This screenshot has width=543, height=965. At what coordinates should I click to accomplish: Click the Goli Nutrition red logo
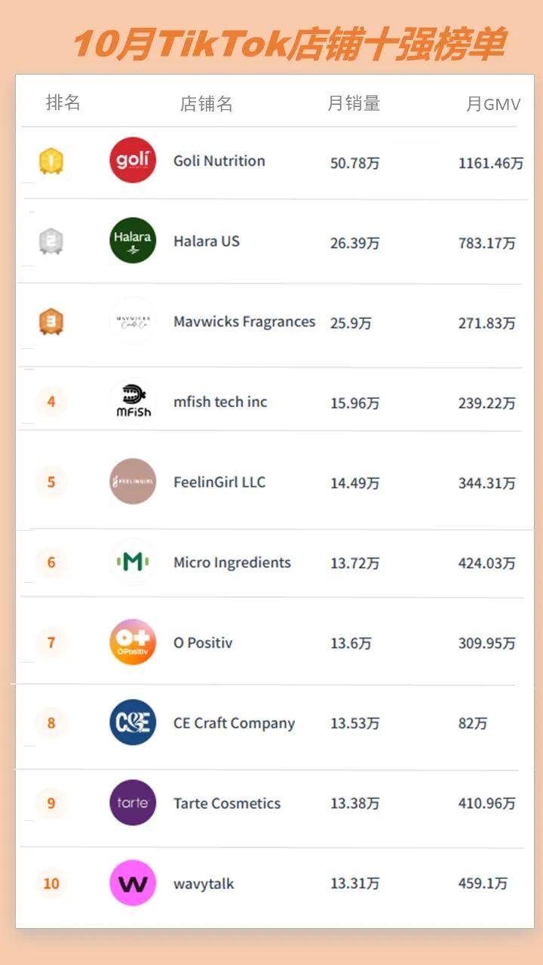(133, 160)
